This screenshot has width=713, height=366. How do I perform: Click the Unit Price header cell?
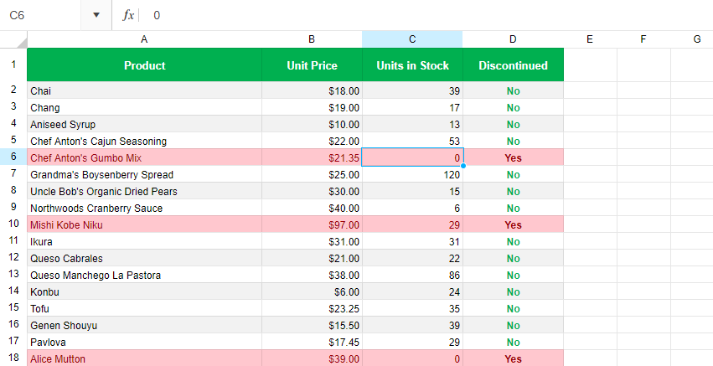pyautogui.click(x=312, y=65)
